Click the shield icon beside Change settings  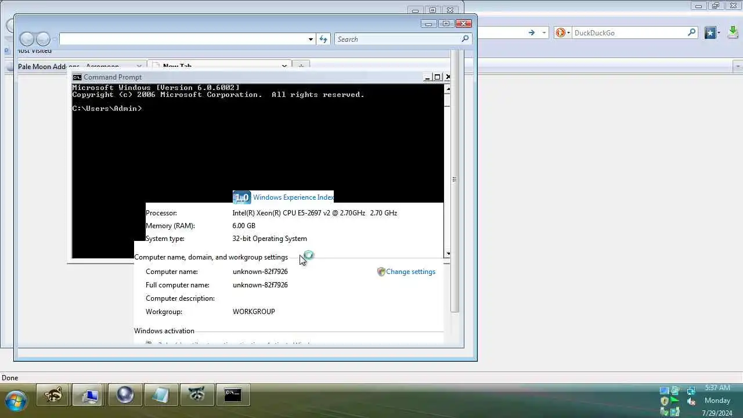(x=381, y=272)
